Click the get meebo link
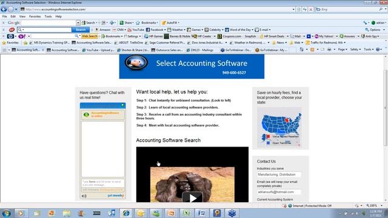This screenshot has height=218, width=388. (x=116, y=196)
